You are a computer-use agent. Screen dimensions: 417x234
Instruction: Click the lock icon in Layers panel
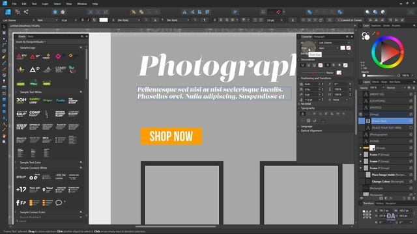[414, 88]
